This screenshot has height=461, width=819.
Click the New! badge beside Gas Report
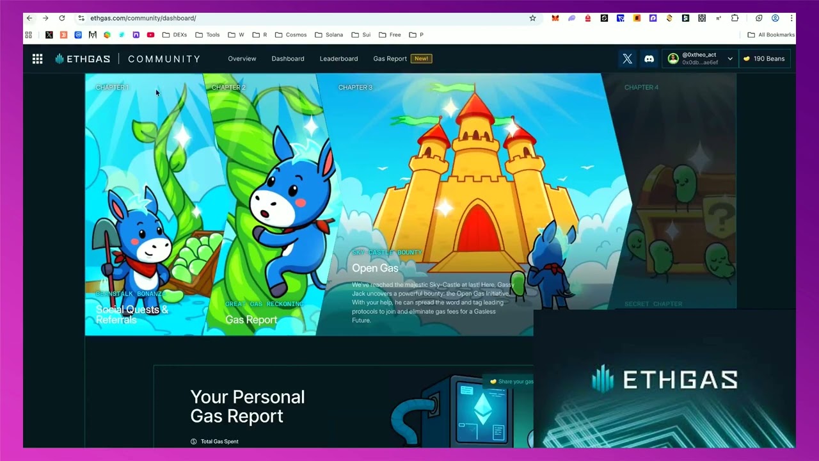click(x=421, y=59)
